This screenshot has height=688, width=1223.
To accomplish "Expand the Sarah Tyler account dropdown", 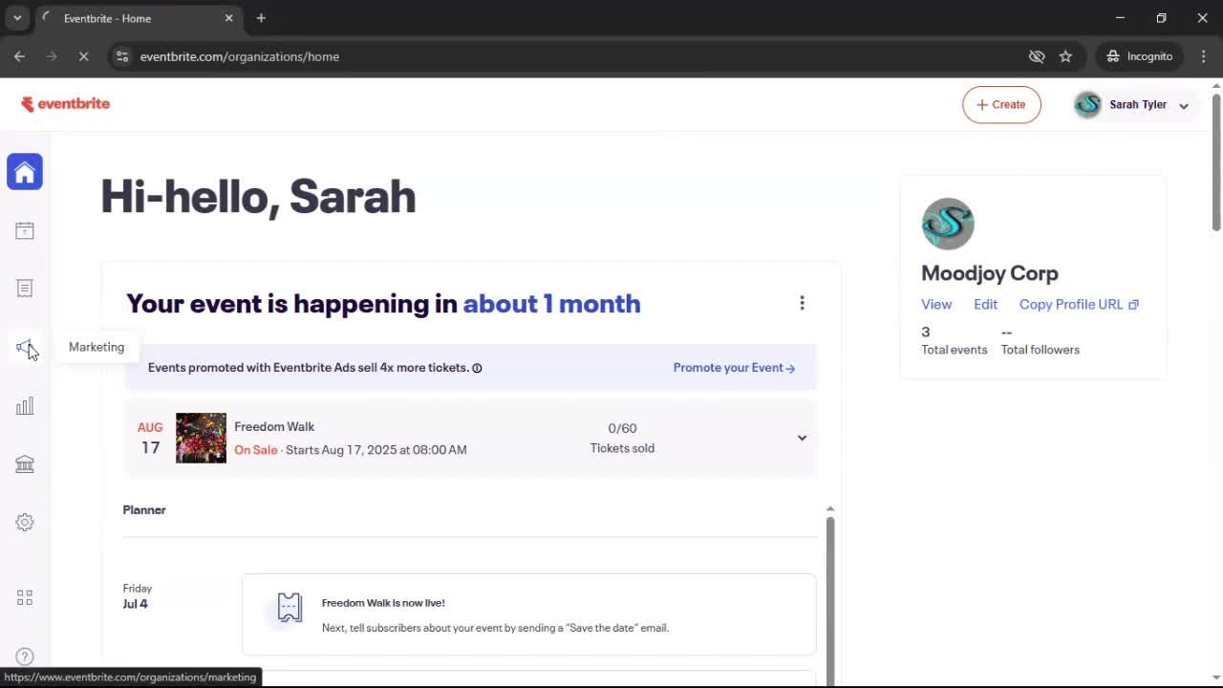I will 1184,106.
